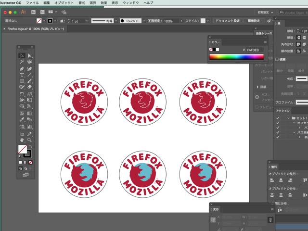Open the スタイル graphic style dropdown
The image size is (308, 231).
208,21
